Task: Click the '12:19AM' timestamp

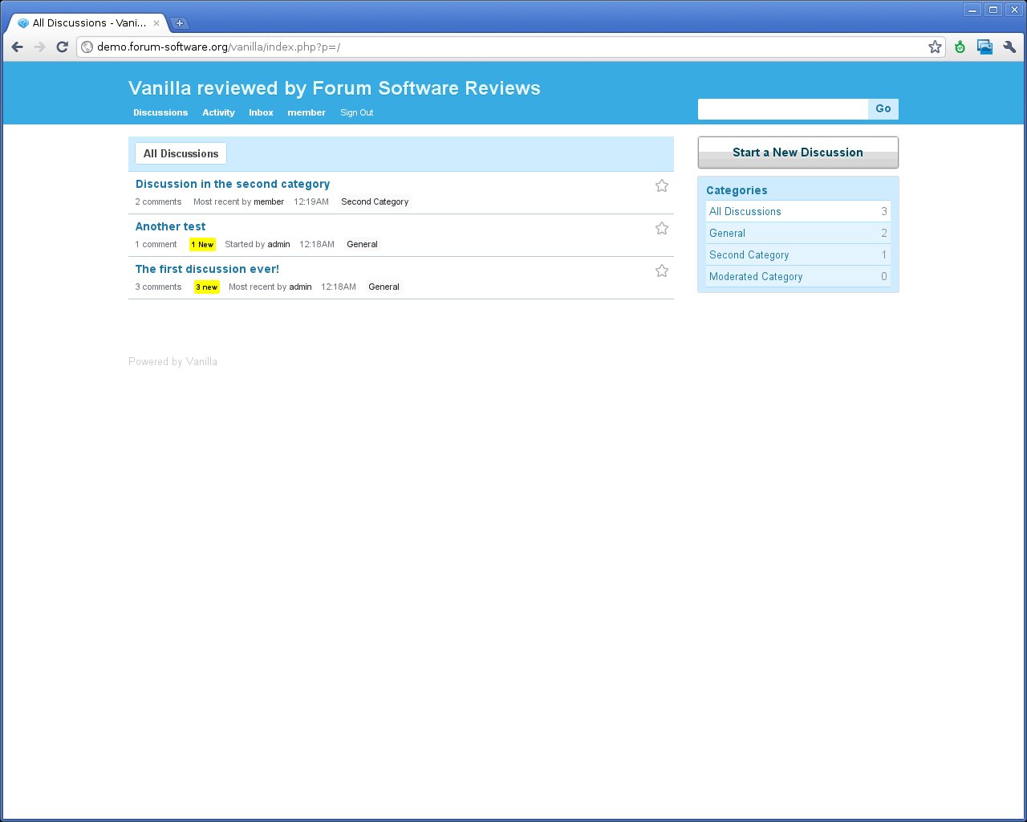Action: [311, 201]
